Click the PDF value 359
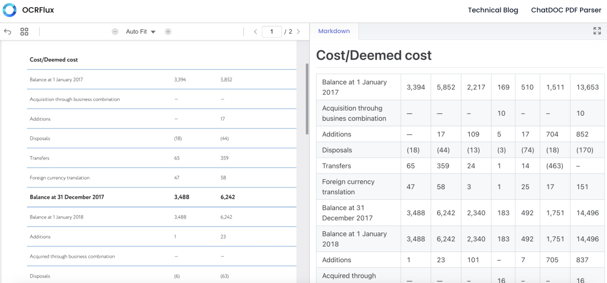 (224, 158)
